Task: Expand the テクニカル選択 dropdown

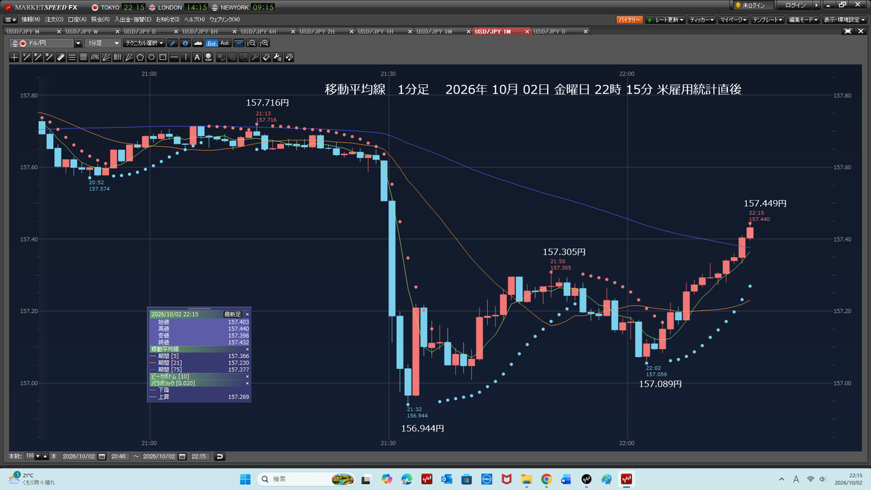Action: coord(144,43)
